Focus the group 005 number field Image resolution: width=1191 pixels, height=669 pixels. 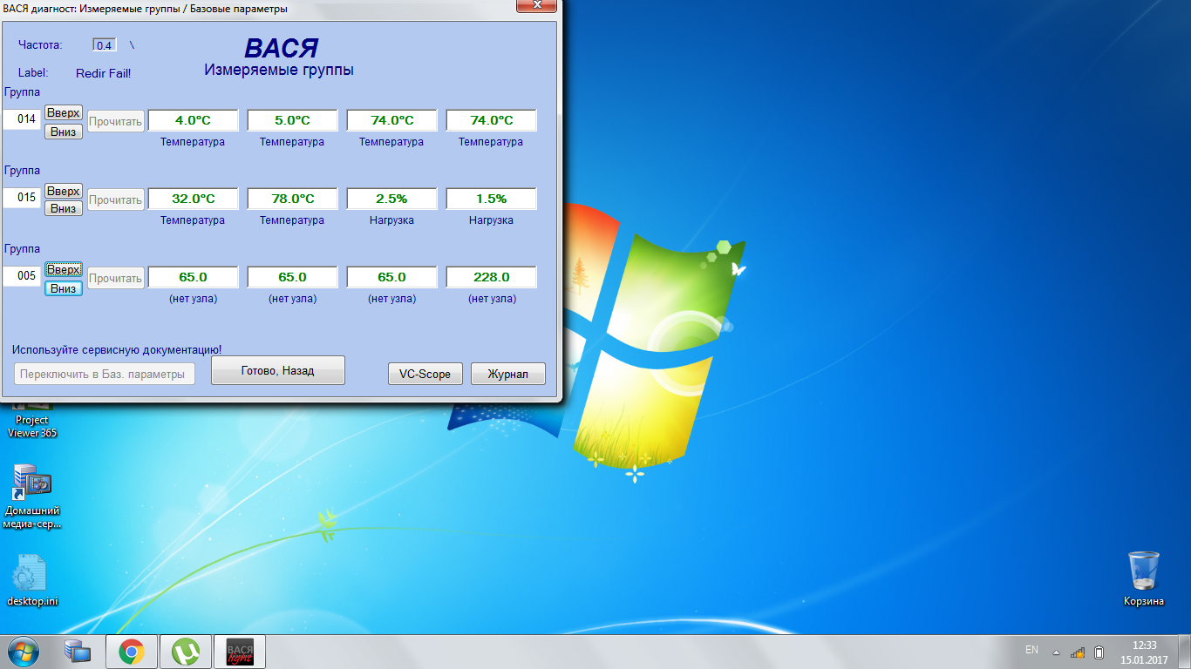[x=22, y=276]
